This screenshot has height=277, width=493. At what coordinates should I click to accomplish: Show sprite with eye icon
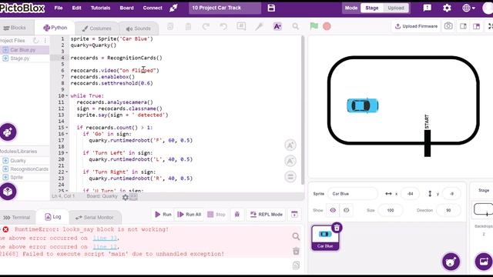pyautogui.click(x=333, y=210)
